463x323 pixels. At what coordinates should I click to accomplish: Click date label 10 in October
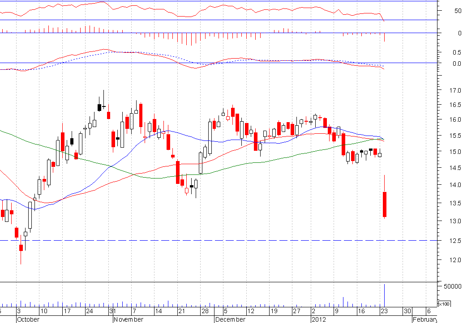click(x=44, y=311)
